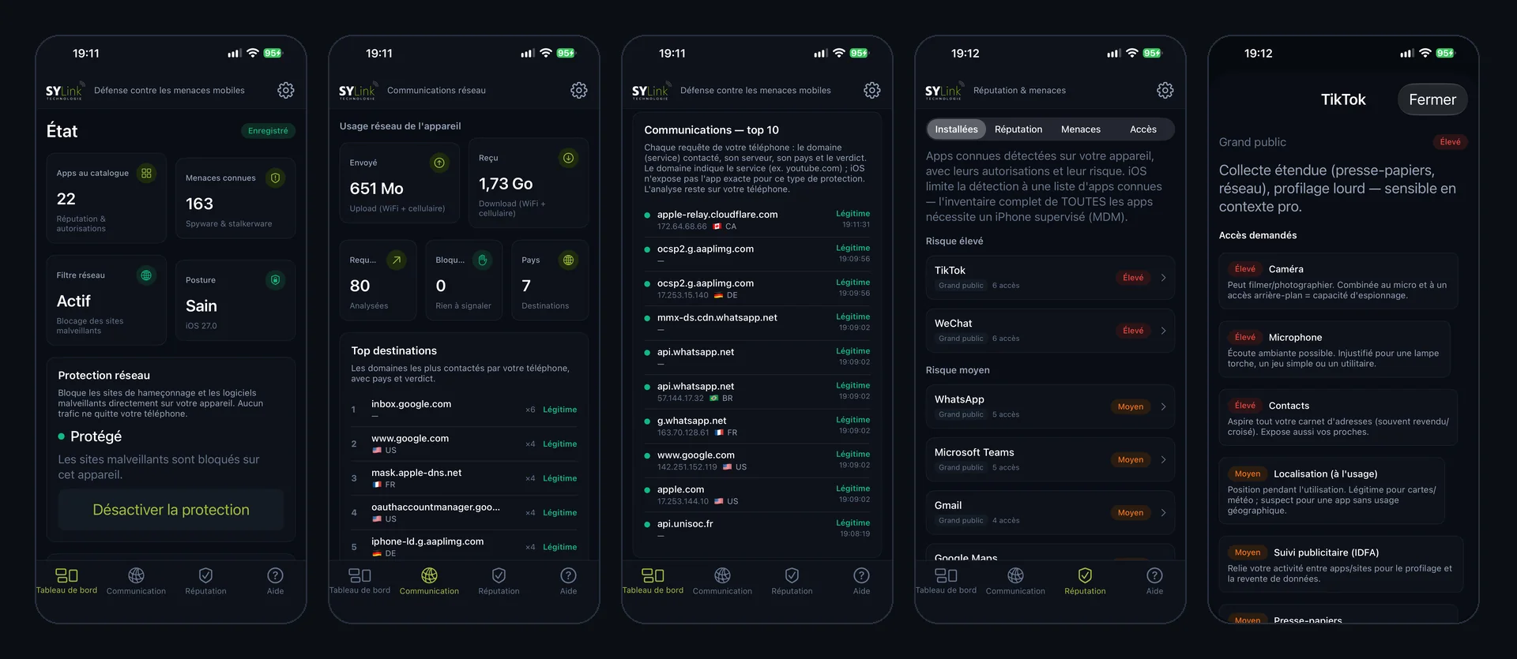Screen dimensions: 1517x659
Task: Select g.whatsapp.net request entry
Action: pyautogui.click(x=757, y=425)
